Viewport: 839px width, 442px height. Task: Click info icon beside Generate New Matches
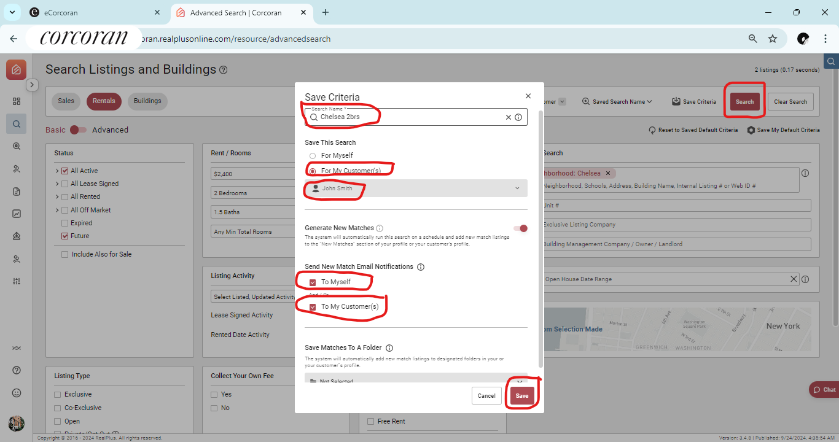coord(380,228)
